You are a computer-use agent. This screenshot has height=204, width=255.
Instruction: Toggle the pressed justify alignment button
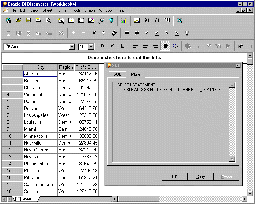165,46
